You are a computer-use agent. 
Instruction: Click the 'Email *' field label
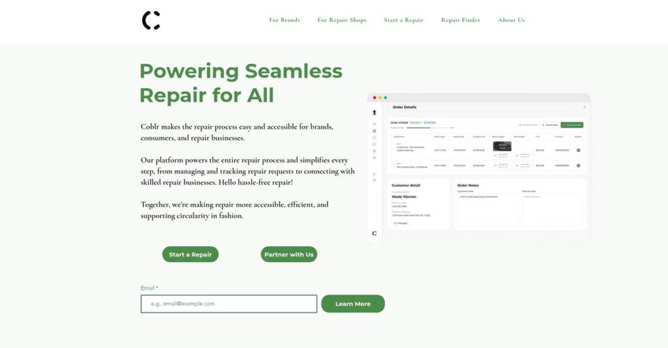click(149, 288)
